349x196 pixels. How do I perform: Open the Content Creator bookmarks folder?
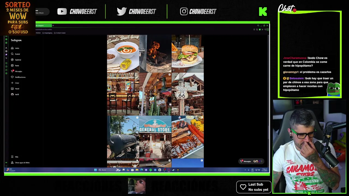pyautogui.click(x=60, y=33)
